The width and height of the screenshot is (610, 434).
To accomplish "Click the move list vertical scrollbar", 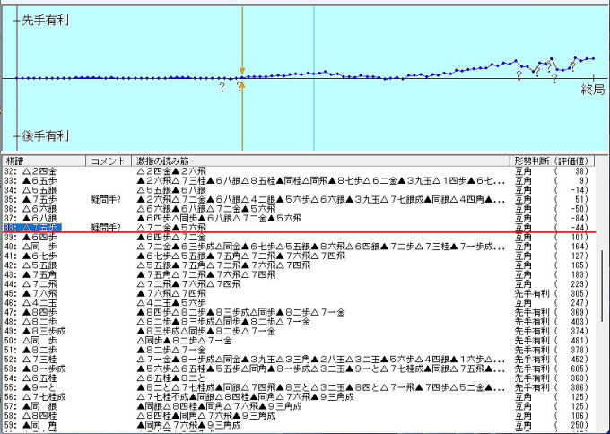I will pos(603,296).
